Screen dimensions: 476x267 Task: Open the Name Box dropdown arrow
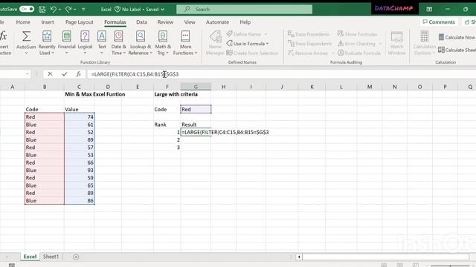coord(28,74)
